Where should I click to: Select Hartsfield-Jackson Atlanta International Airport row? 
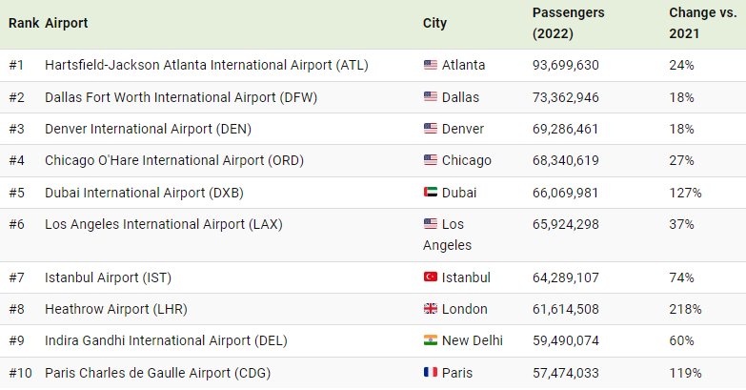[x=206, y=65]
